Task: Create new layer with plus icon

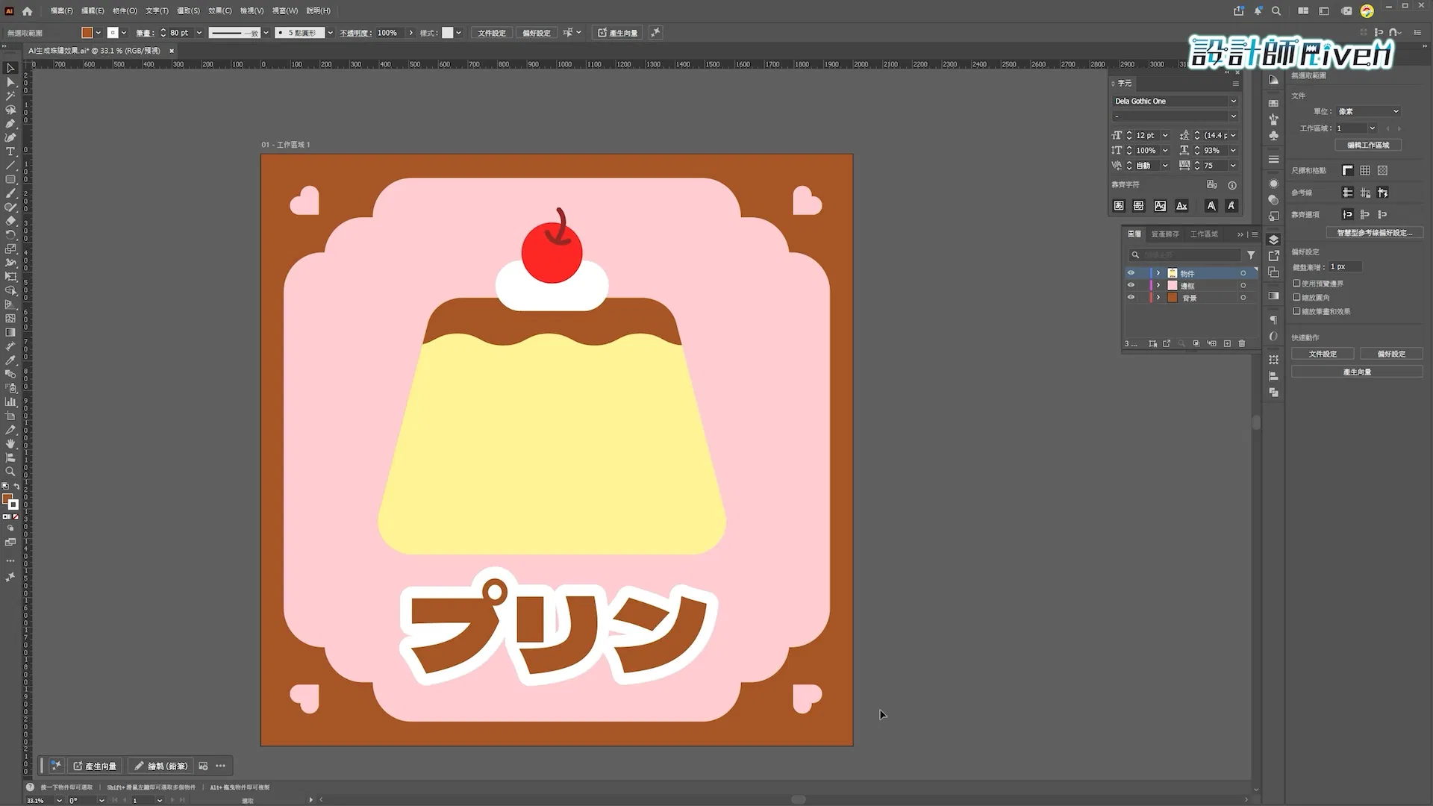Action: pos(1227,344)
